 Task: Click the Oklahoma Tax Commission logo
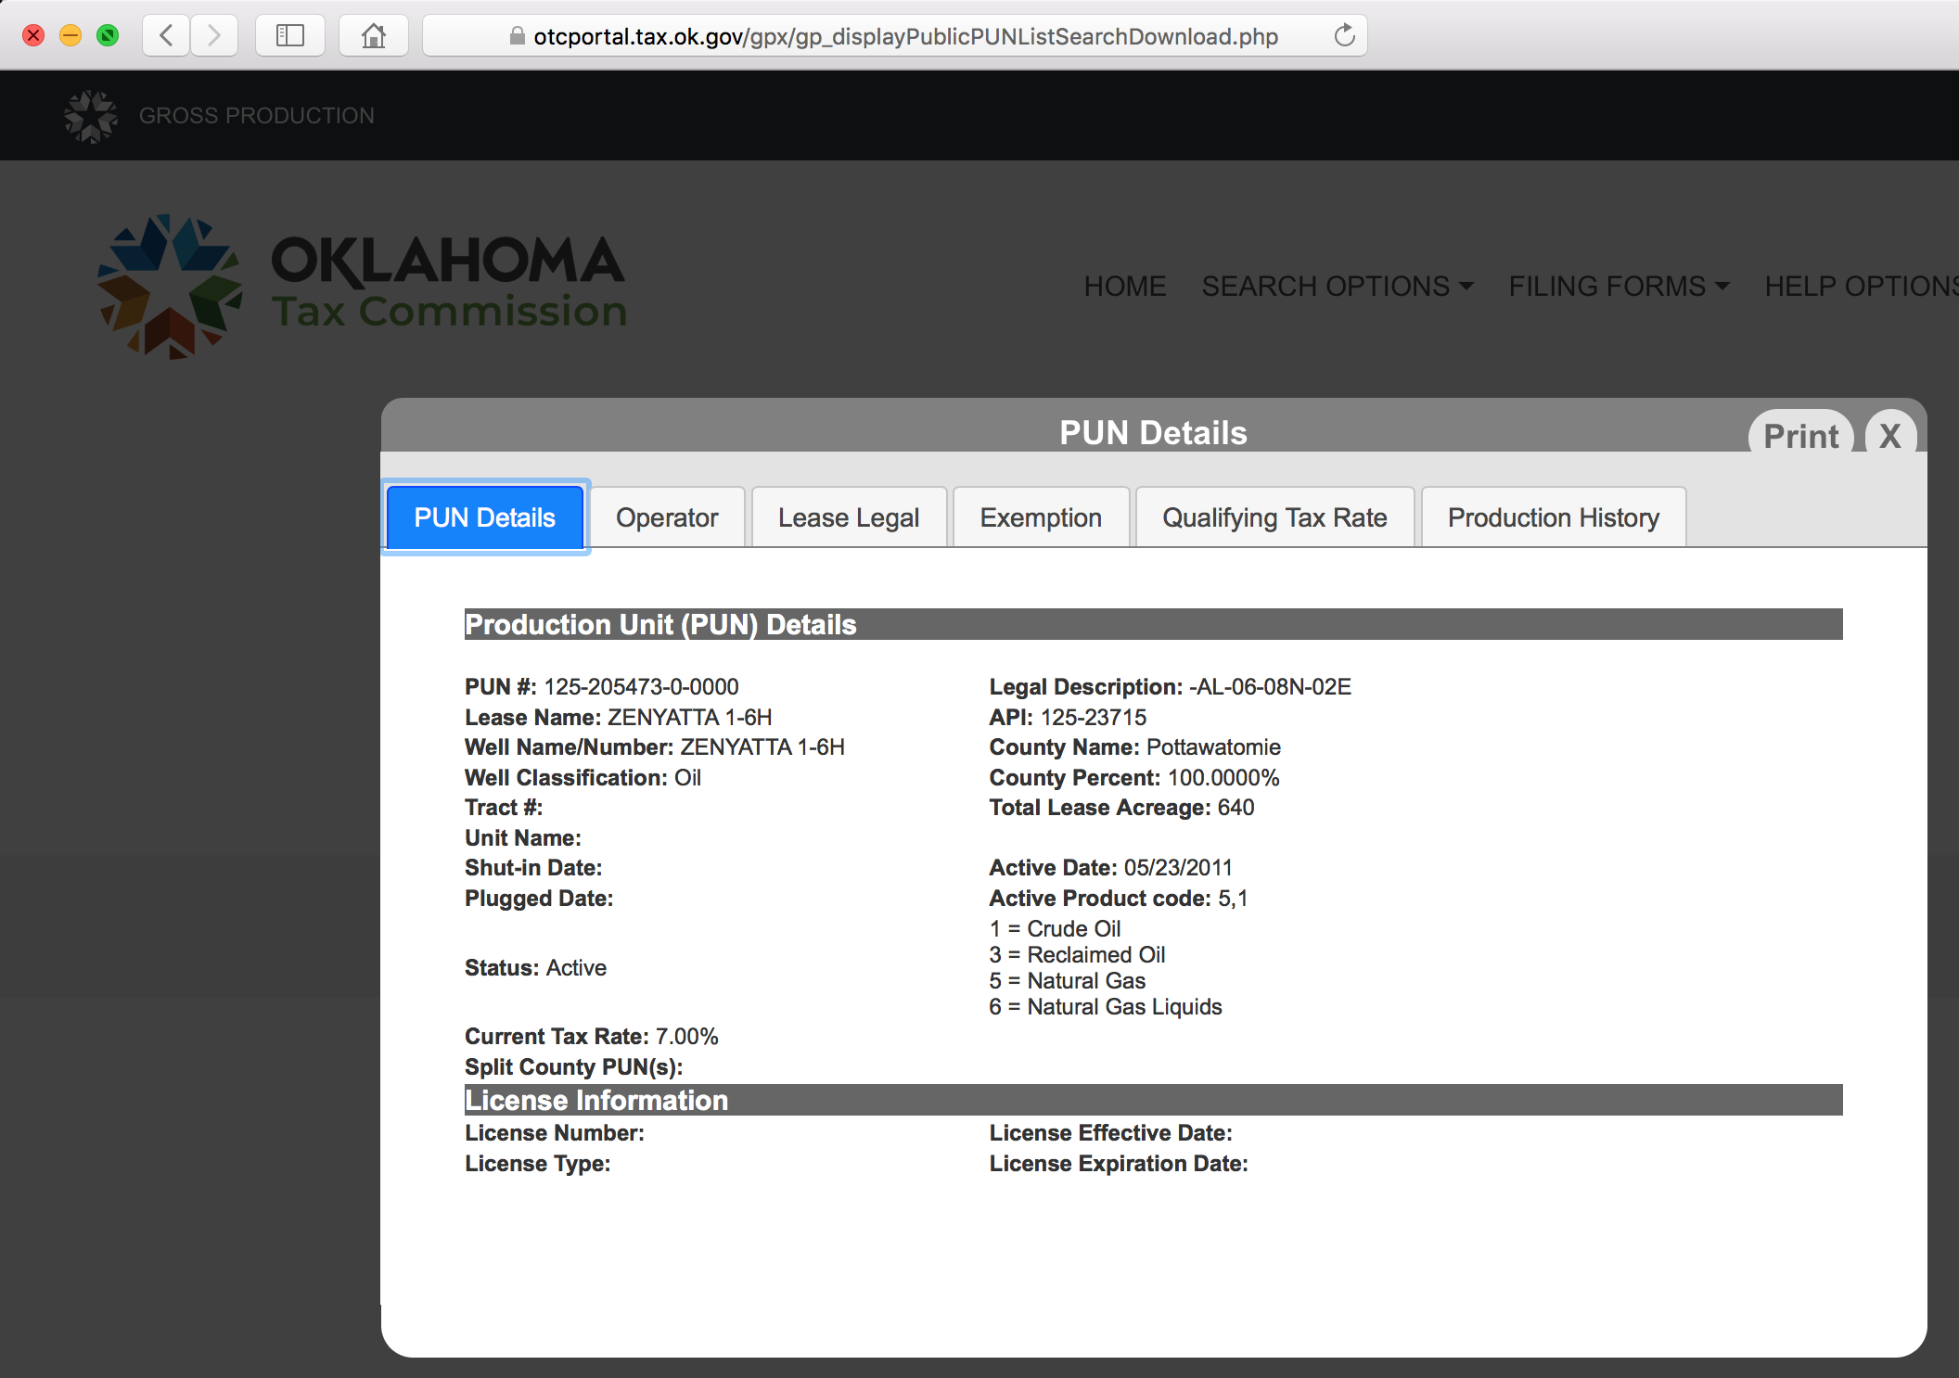[x=363, y=286]
